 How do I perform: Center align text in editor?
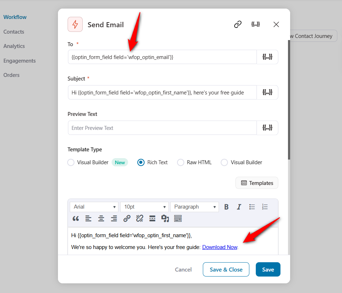click(101, 218)
